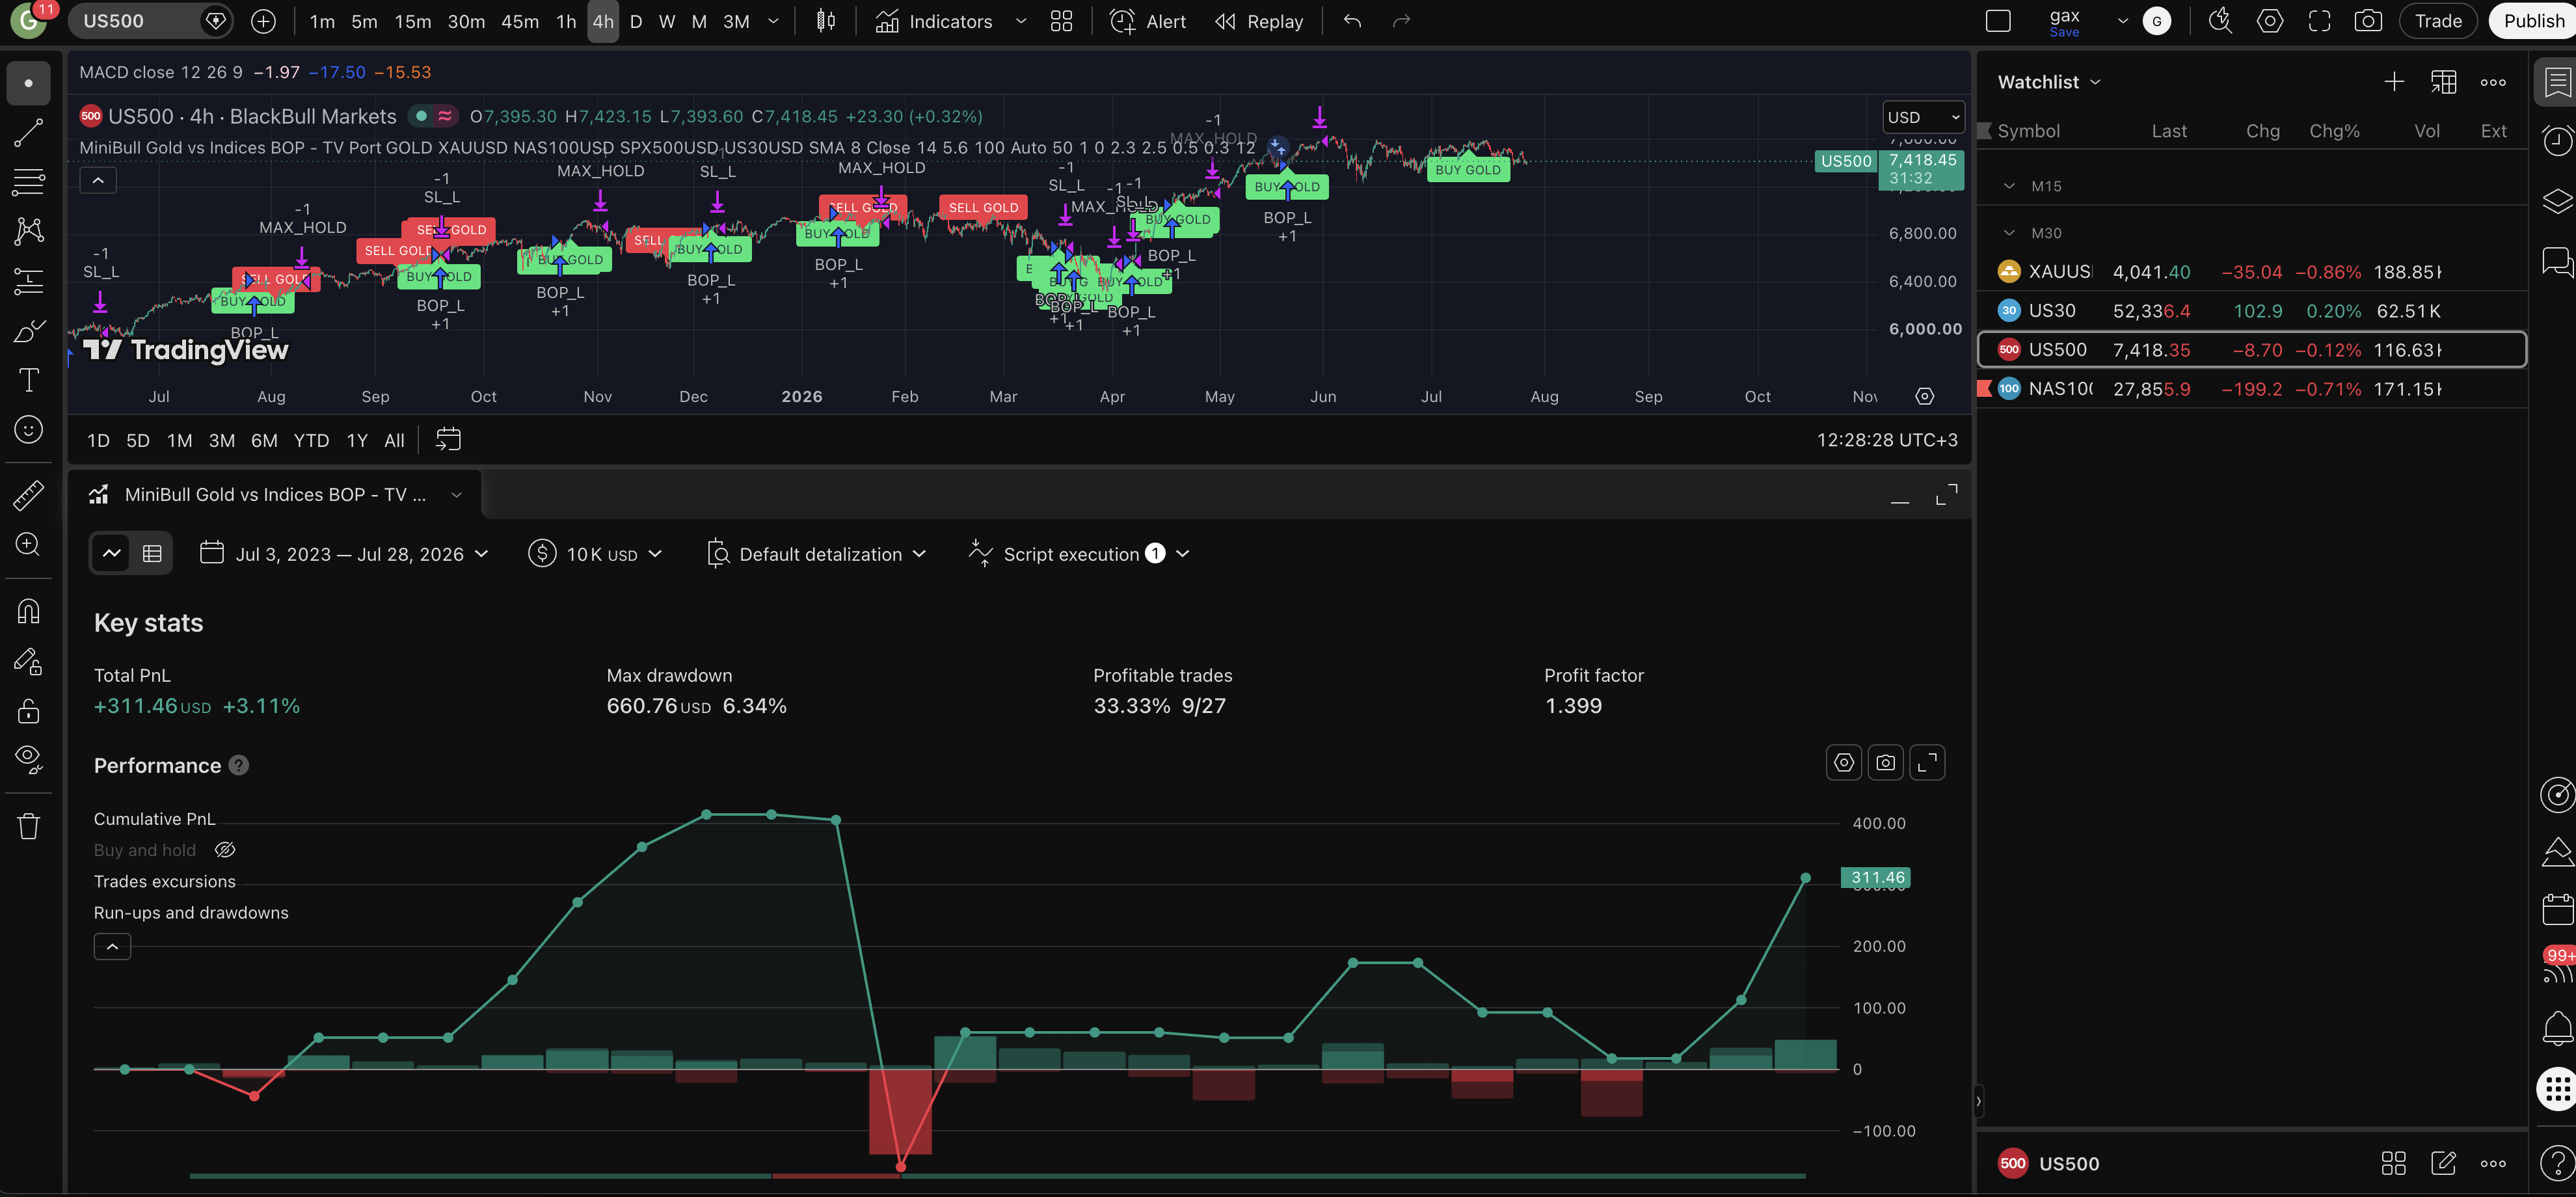Toggle magnet mode for drawings
The image size is (2576, 1197).
(28, 611)
